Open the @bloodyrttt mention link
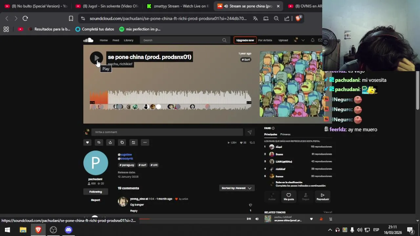 125,159
